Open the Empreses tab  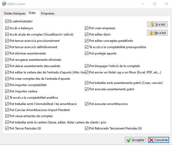(48, 13)
